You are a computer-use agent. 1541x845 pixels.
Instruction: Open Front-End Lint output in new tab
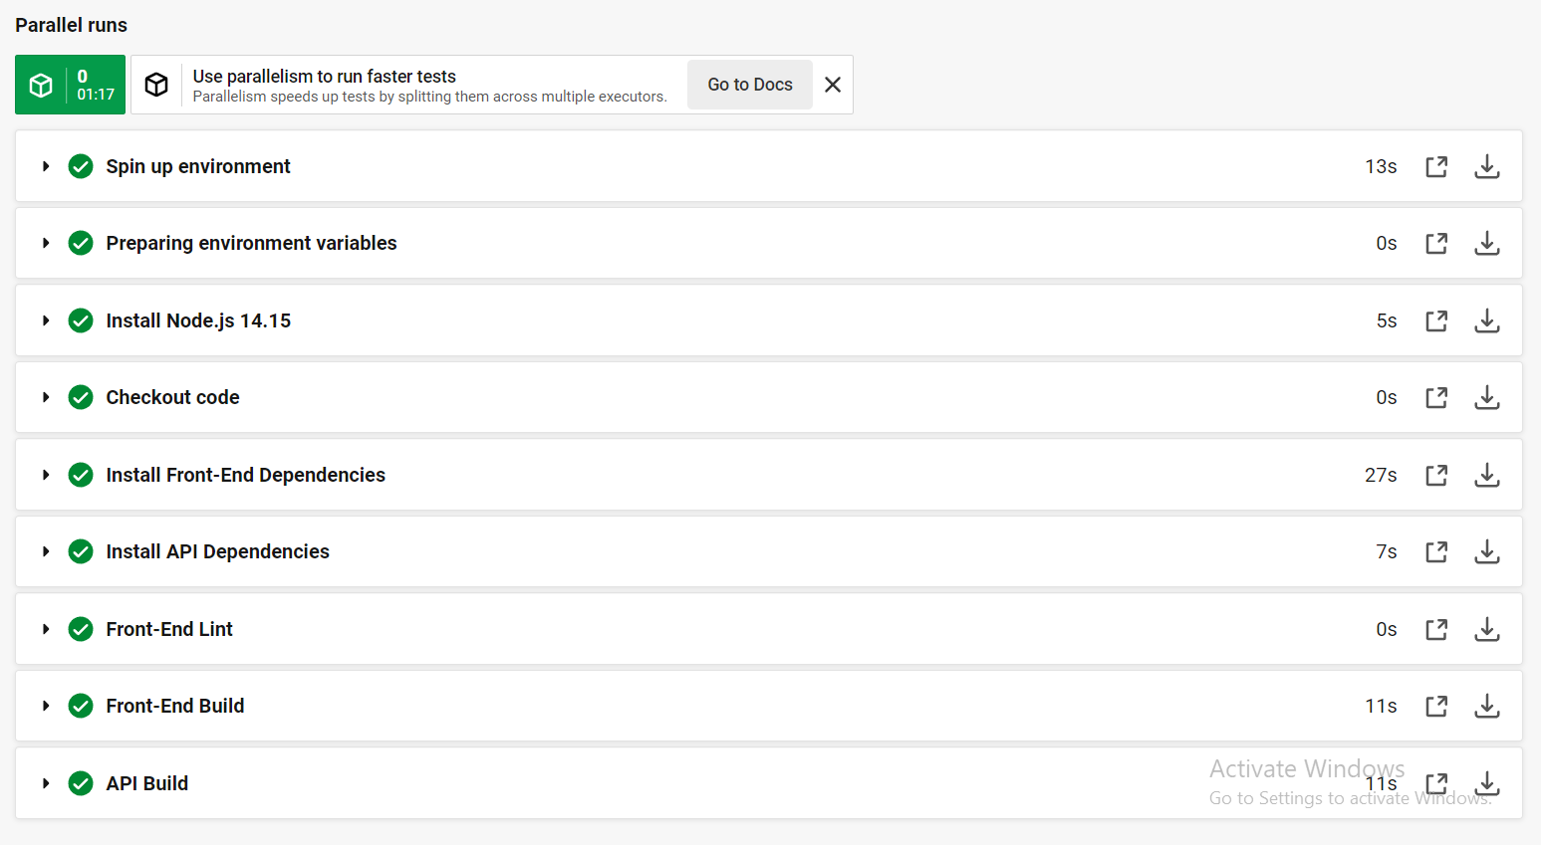pyautogui.click(x=1436, y=629)
